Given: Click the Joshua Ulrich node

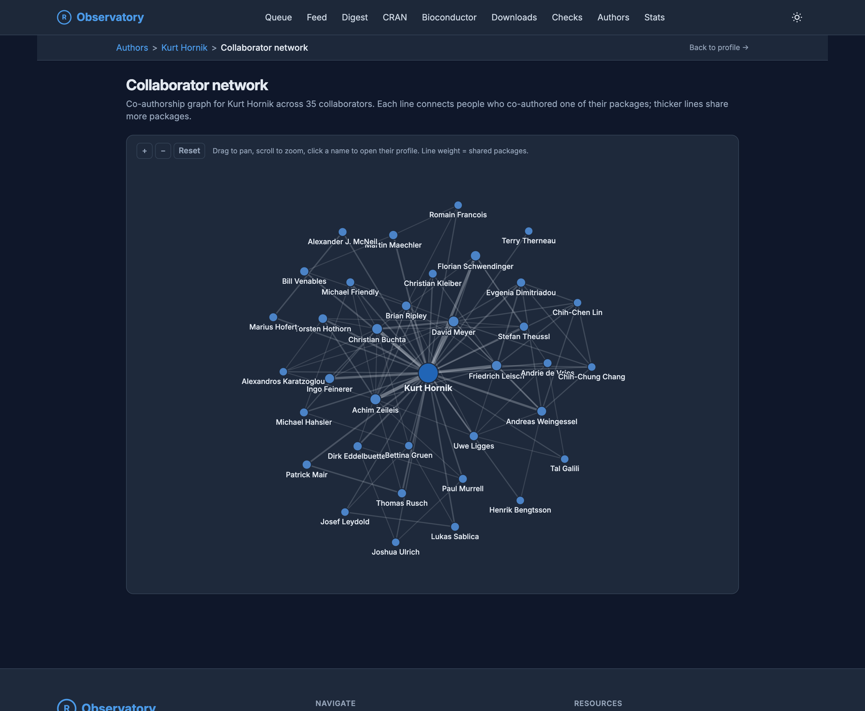Looking at the screenshot, I should 396,543.
